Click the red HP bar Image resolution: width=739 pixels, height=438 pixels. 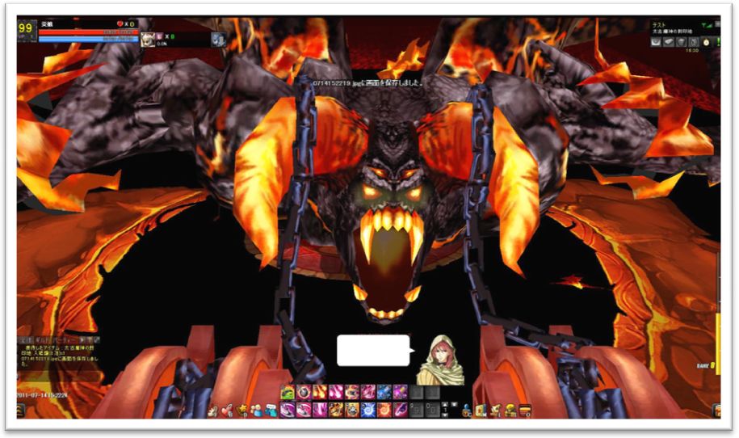coord(88,32)
